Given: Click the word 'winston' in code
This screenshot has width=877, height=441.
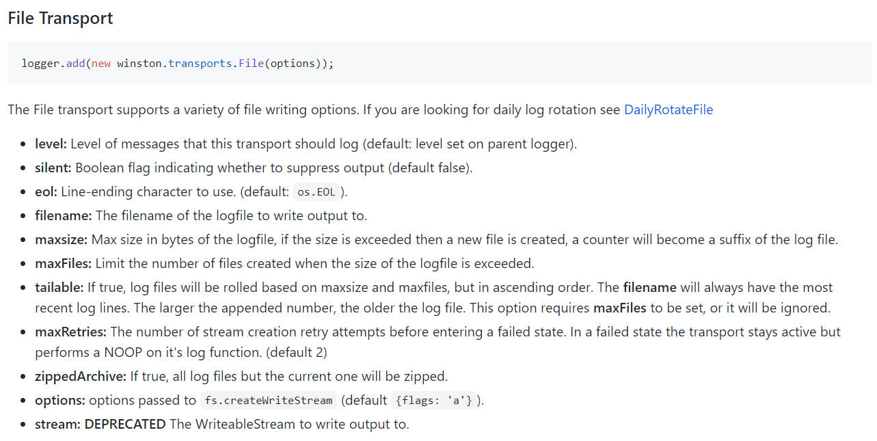Looking at the screenshot, I should [139, 64].
